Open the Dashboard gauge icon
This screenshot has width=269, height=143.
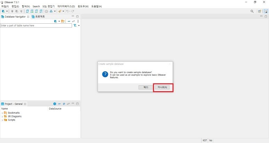coord(47,11)
